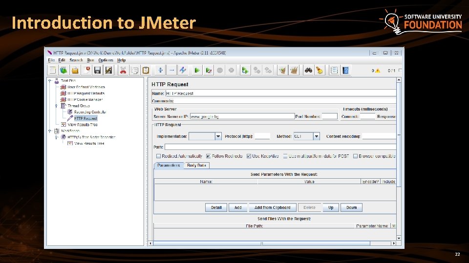The width and height of the screenshot is (469, 263).
Task: Click the Expand All plus toolbar icon
Action: pos(160,70)
